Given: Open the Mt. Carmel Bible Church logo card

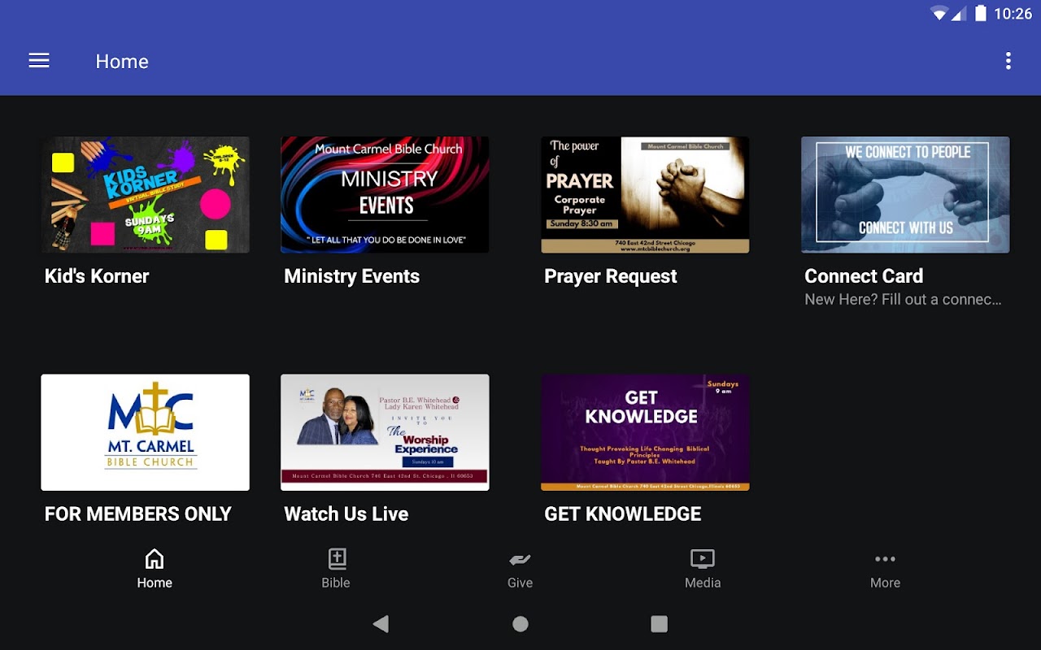Looking at the screenshot, I should pyautogui.click(x=146, y=432).
